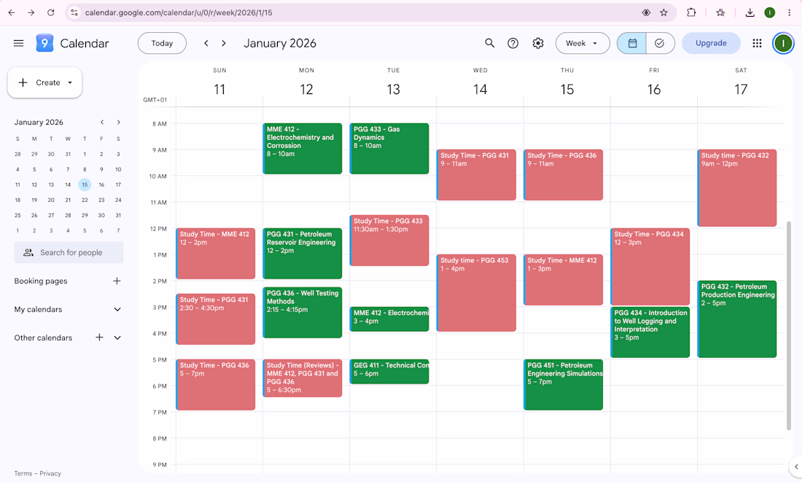Open the Create dropdown button

click(45, 82)
